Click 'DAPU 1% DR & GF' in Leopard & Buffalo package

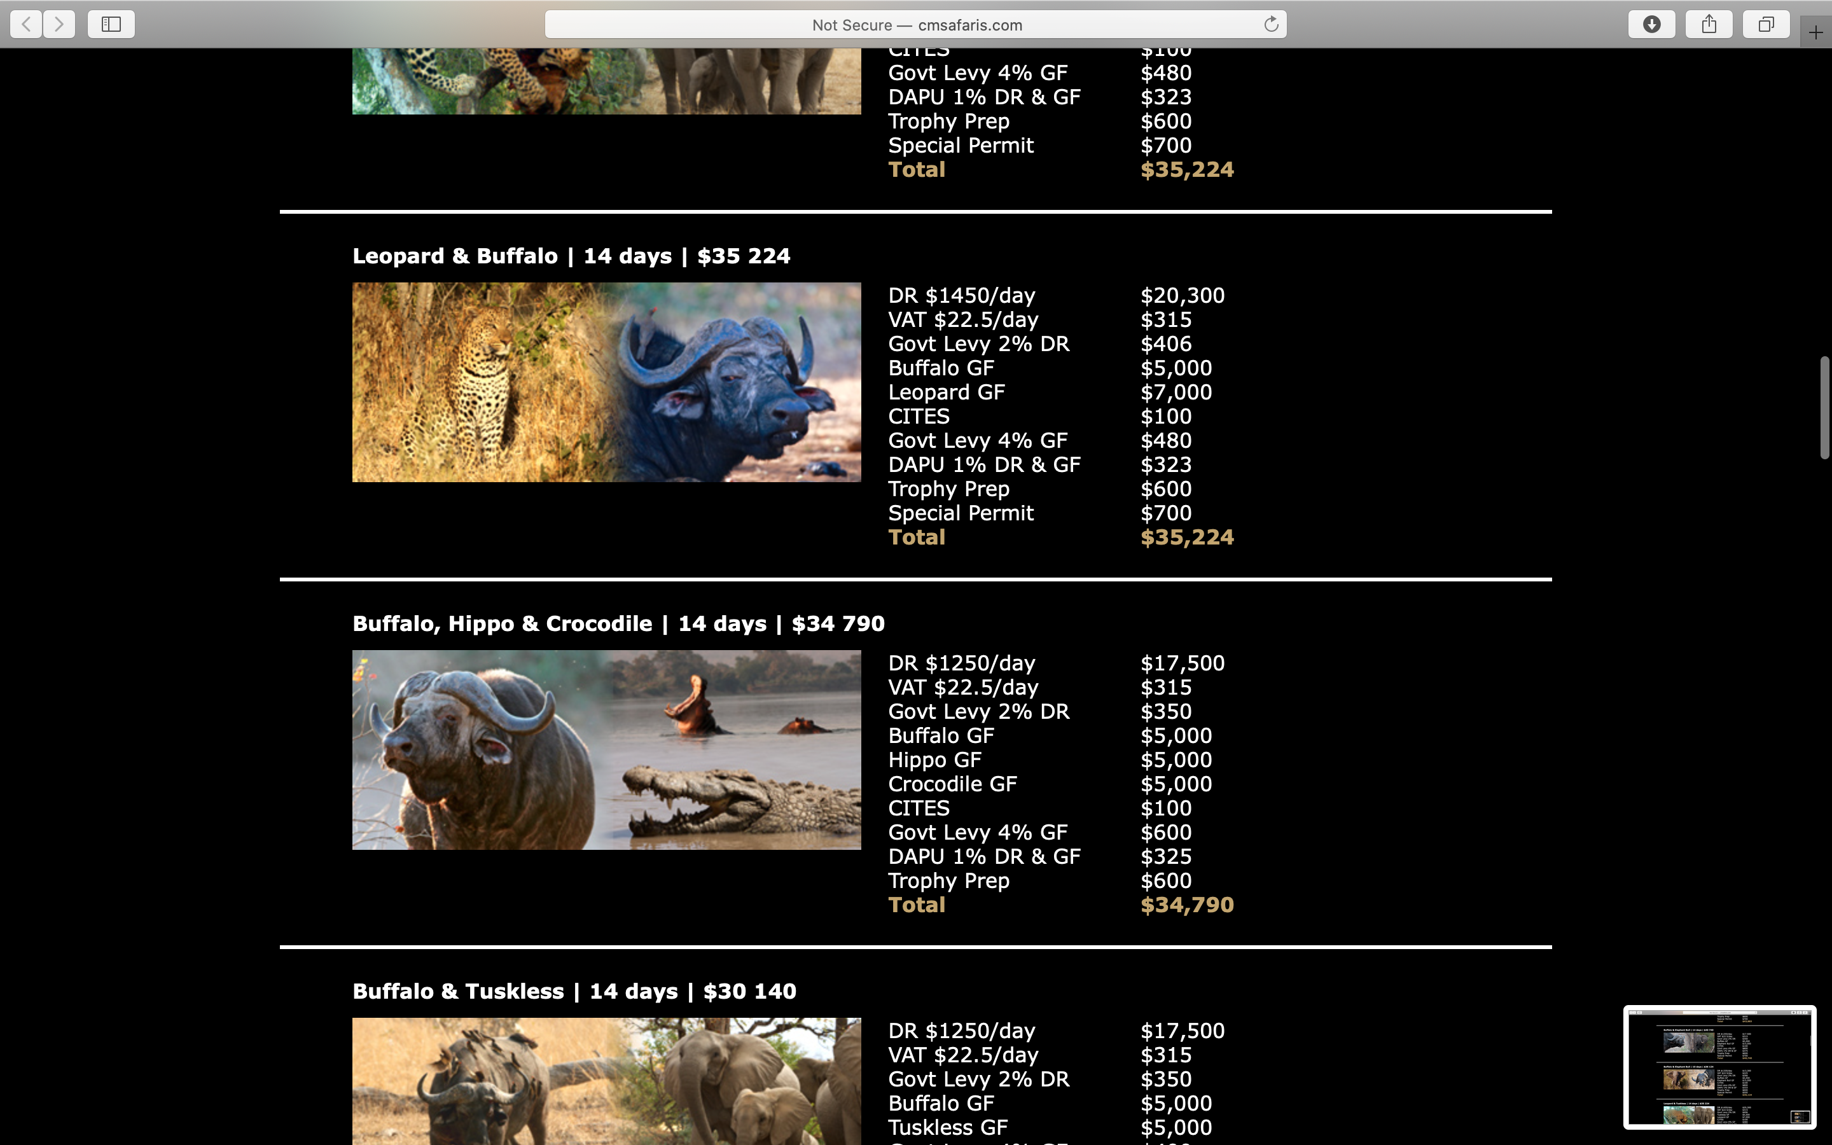coord(984,465)
